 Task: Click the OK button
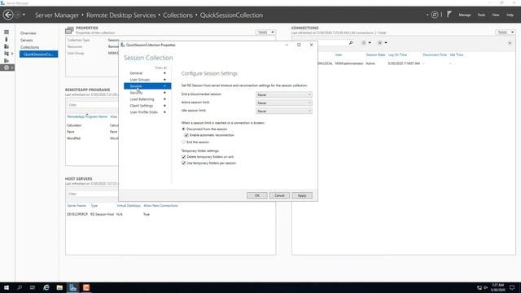coord(257,195)
